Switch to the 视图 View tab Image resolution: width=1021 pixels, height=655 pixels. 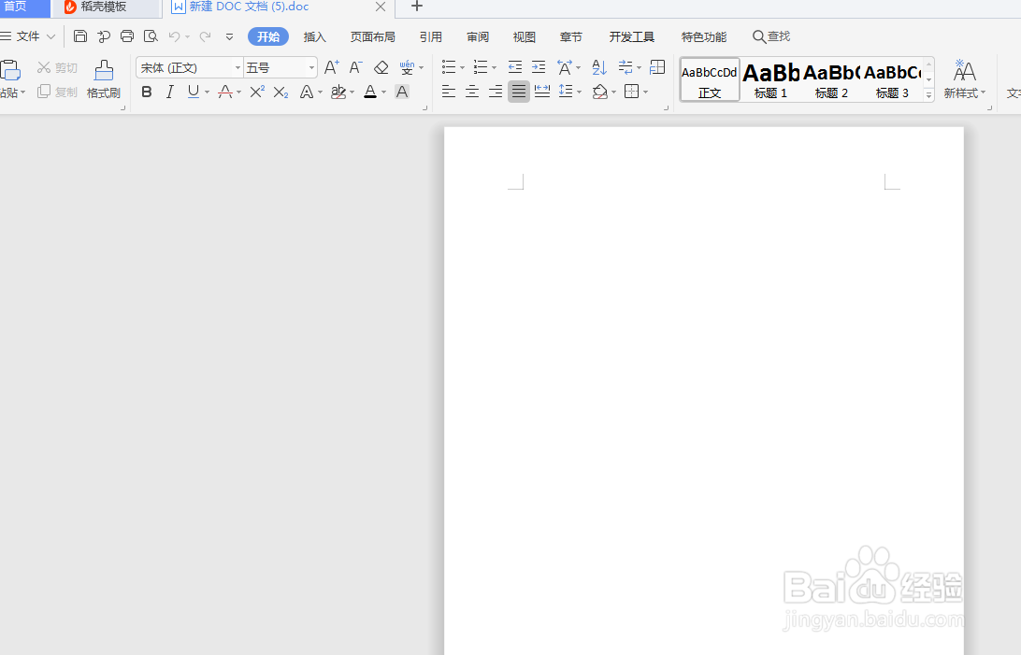pyautogui.click(x=525, y=37)
